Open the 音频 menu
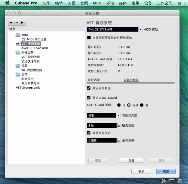 84,3
